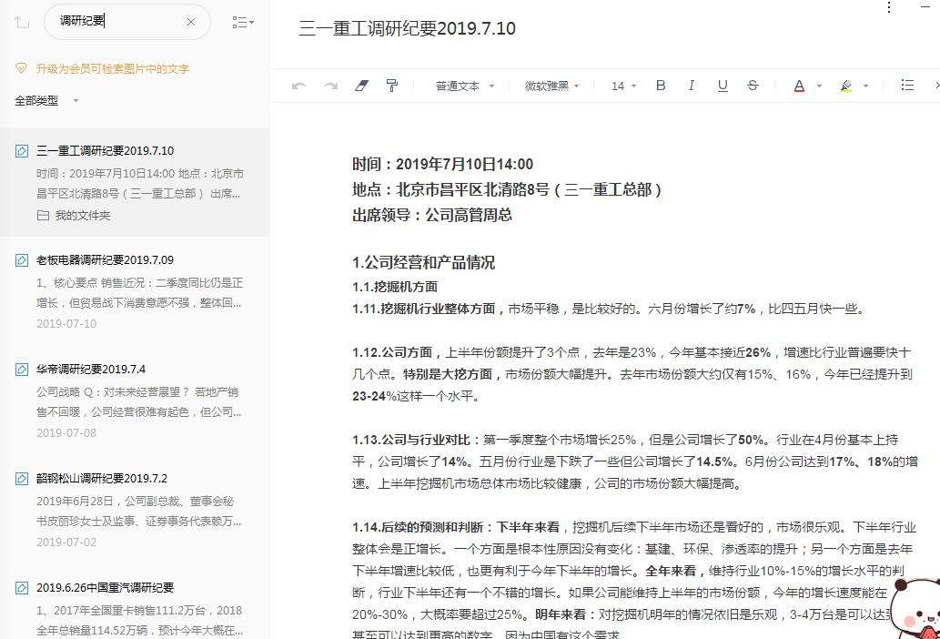Toggle underline formatting
The width and height of the screenshot is (940, 639).
pyautogui.click(x=721, y=85)
